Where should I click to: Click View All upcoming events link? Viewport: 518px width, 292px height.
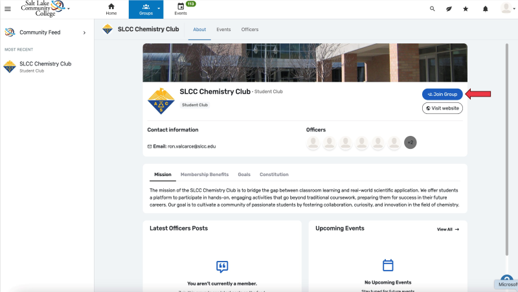click(x=447, y=229)
